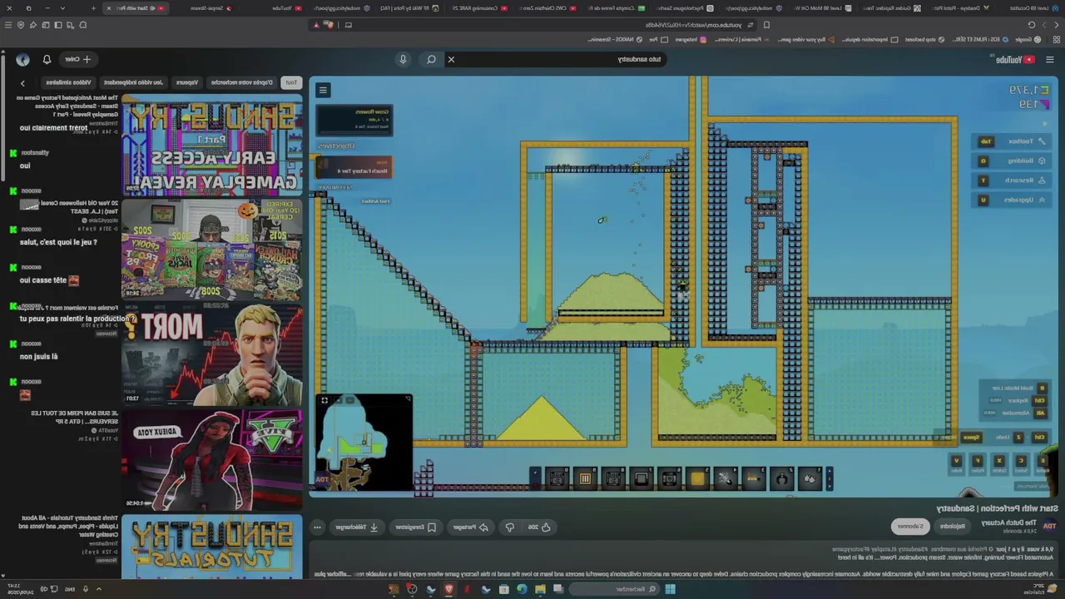The width and height of the screenshot is (1065, 599).
Task: Select the 'Vidéos similaires' chip
Action: click(x=69, y=82)
